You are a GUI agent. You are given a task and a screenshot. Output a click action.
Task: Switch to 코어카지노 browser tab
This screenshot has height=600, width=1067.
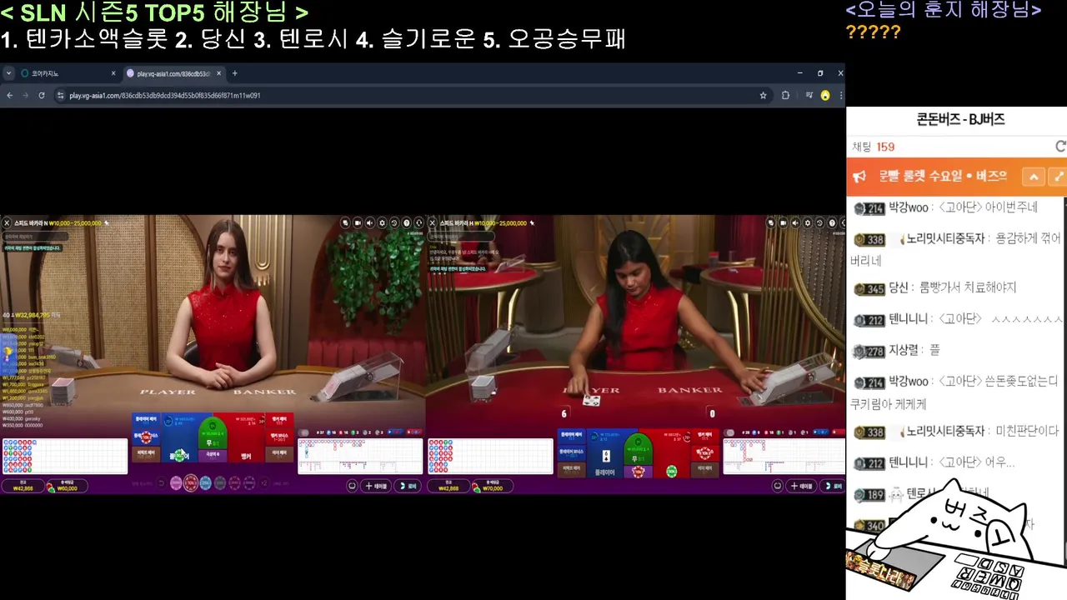67,73
